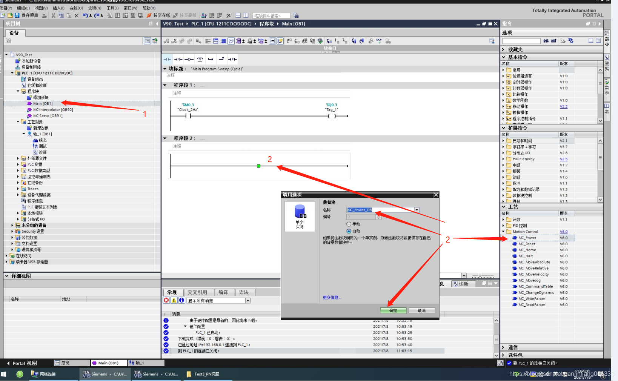This screenshot has height=381, width=618.
Task: Collapse the 程序块 folder in project tree
Action: [x=18, y=91]
